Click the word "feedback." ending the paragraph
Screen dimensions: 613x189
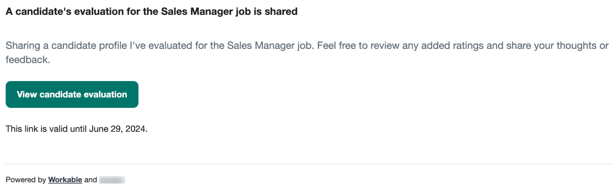point(28,60)
